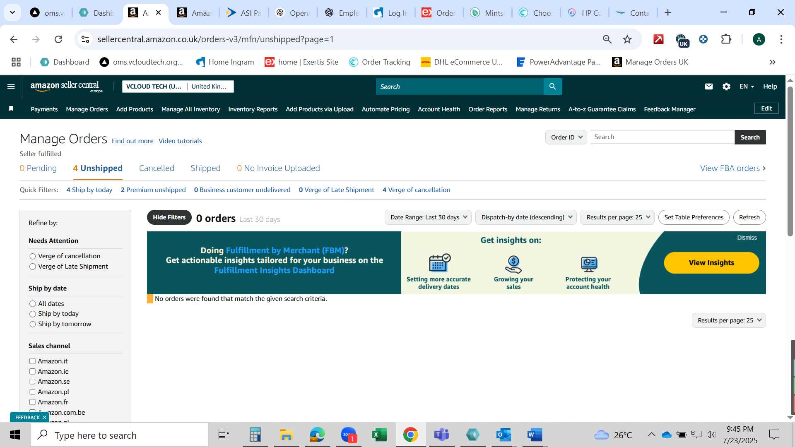Click the search magnifier button in Seller Central
The height and width of the screenshot is (447, 795).
(x=552, y=87)
